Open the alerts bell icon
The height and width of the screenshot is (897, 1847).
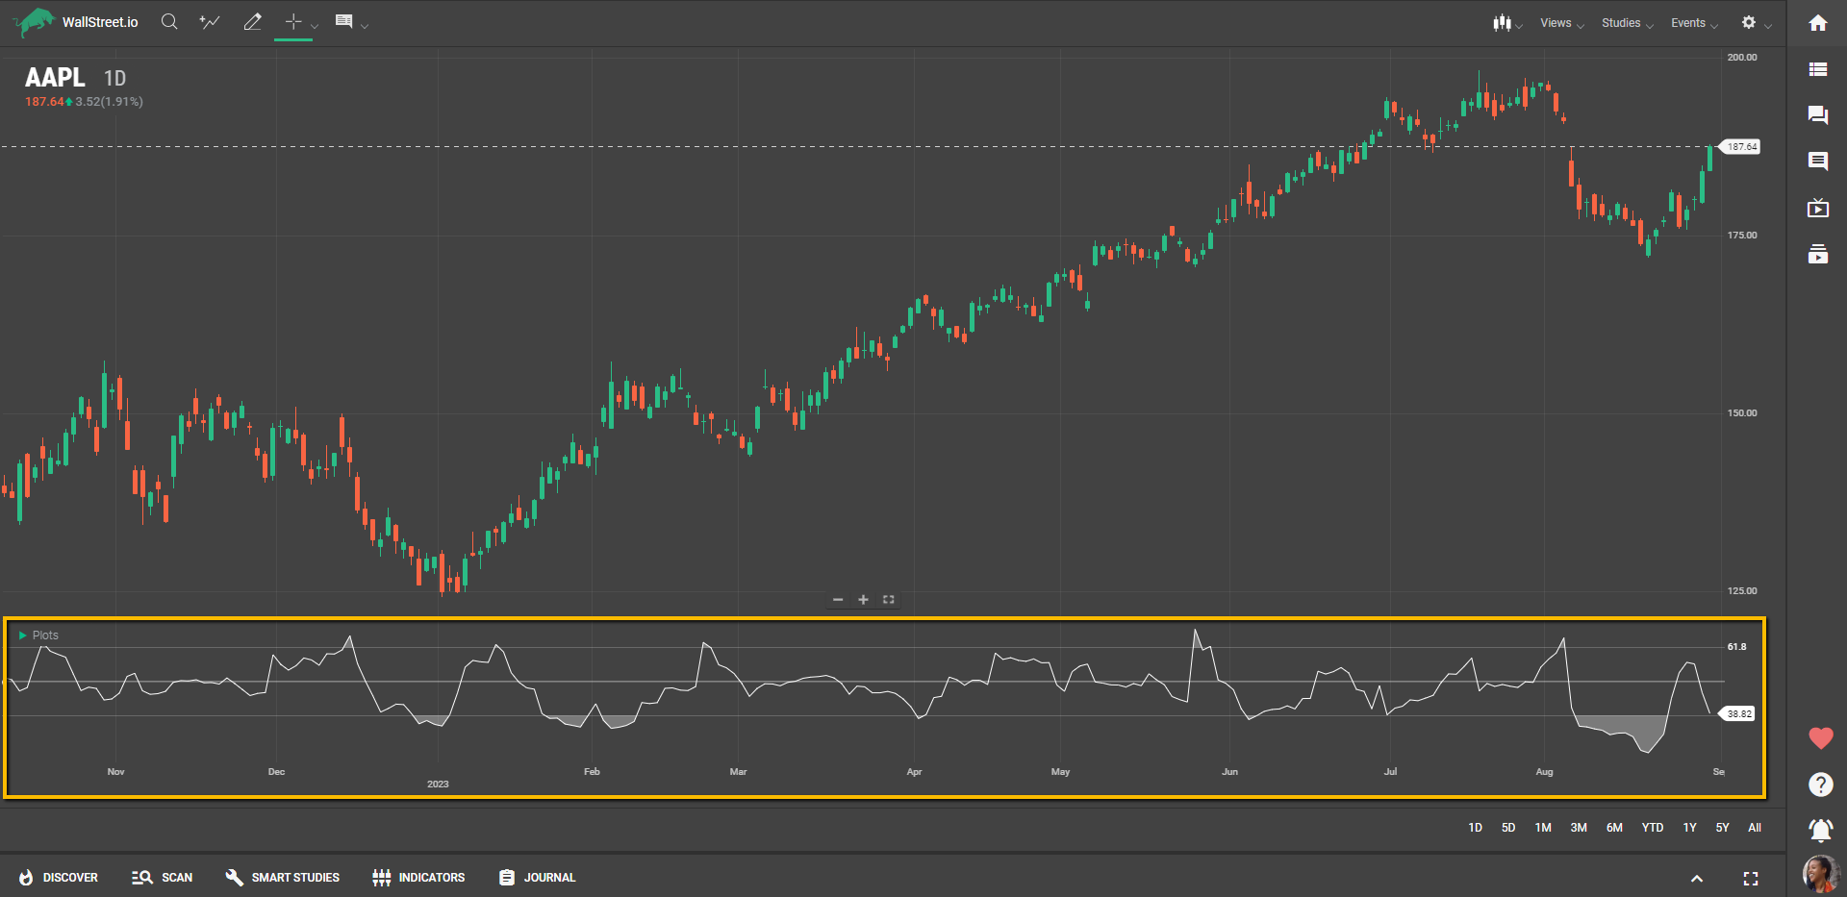[1819, 829]
